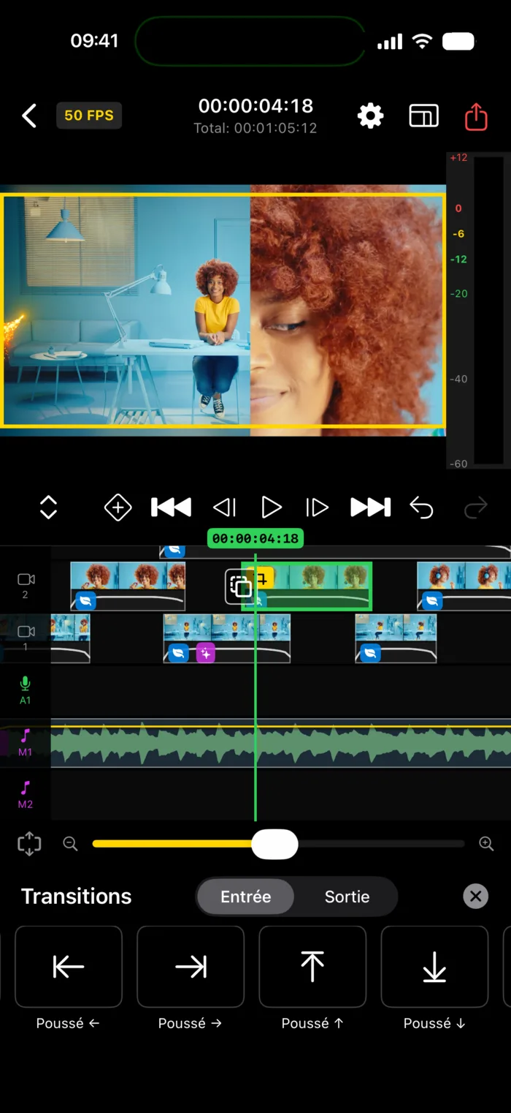
Task: Zoom in the timeline with plus magnifier
Action: [x=486, y=844]
